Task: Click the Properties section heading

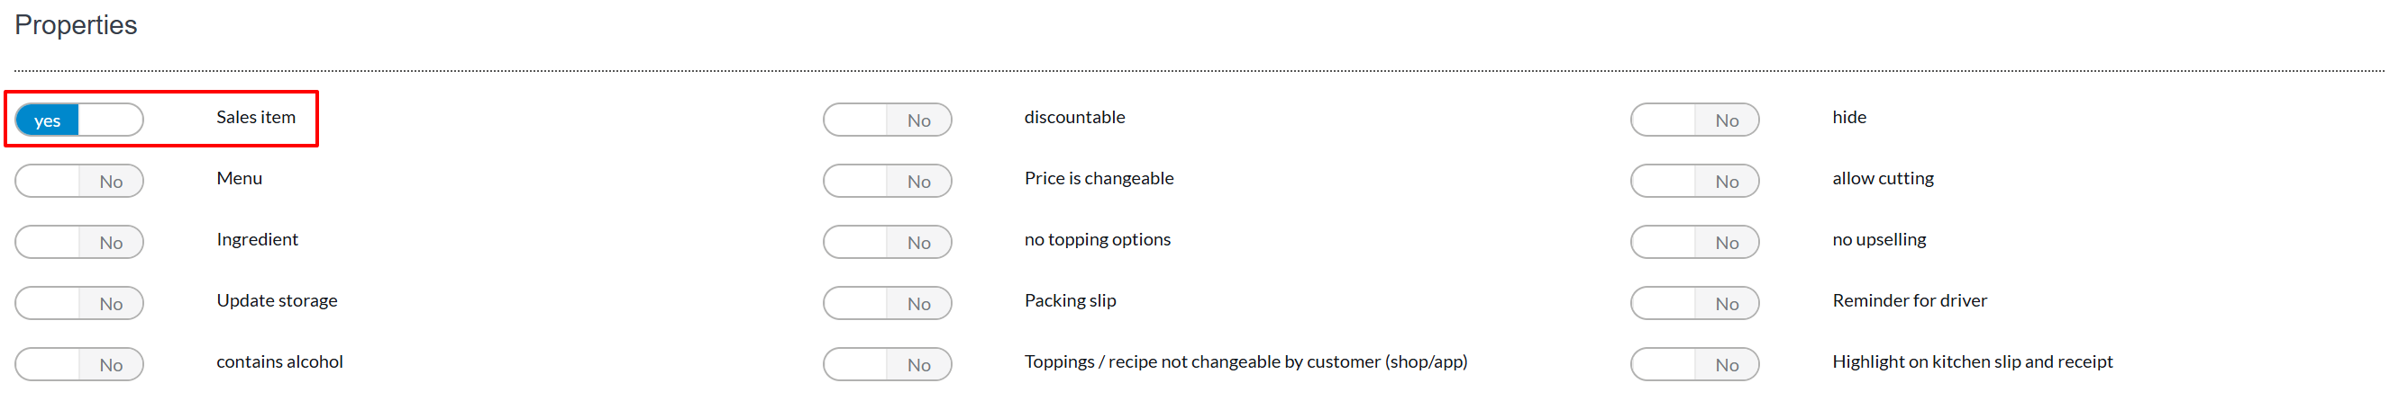Action: pos(76,25)
